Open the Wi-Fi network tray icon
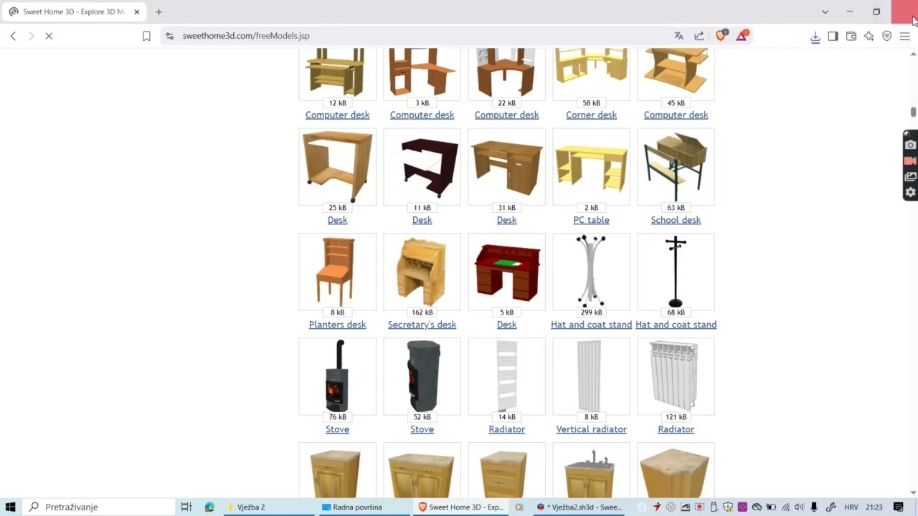The image size is (918, 516). tap(786, 507)
